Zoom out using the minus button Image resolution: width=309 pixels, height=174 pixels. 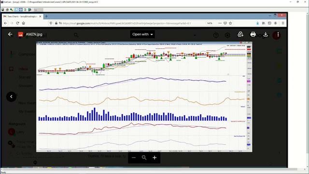[134, 158]
